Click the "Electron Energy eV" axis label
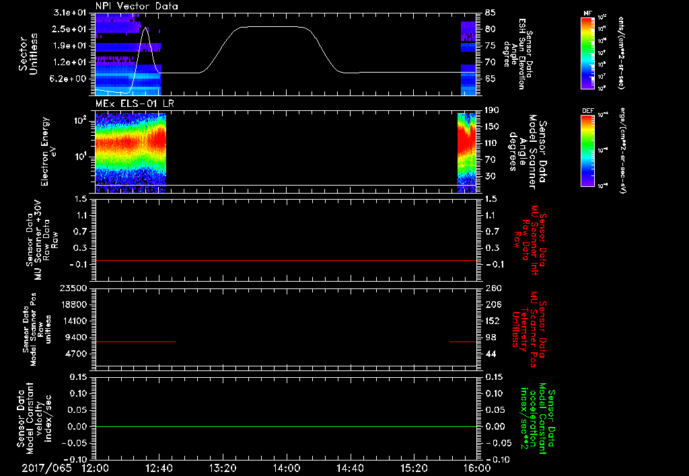 [48, 151]
